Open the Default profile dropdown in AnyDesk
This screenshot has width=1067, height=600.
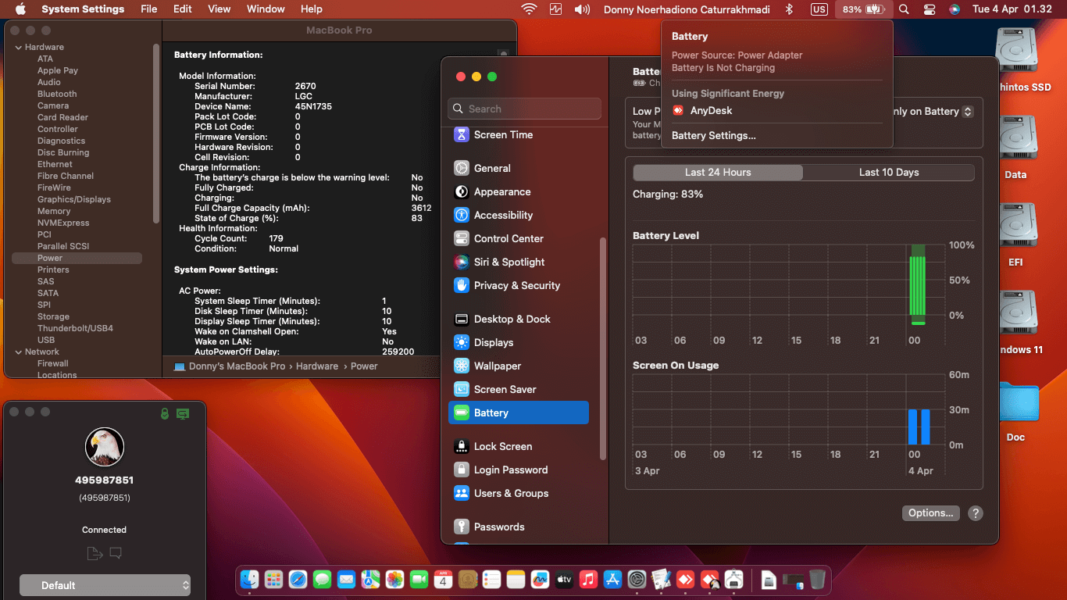[x=105, y=585]
